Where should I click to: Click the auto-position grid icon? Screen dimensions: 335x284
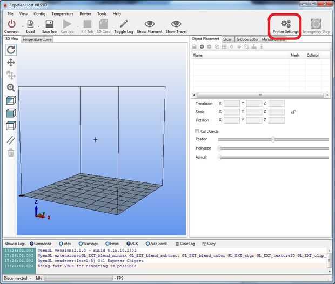tap(224, 46)
